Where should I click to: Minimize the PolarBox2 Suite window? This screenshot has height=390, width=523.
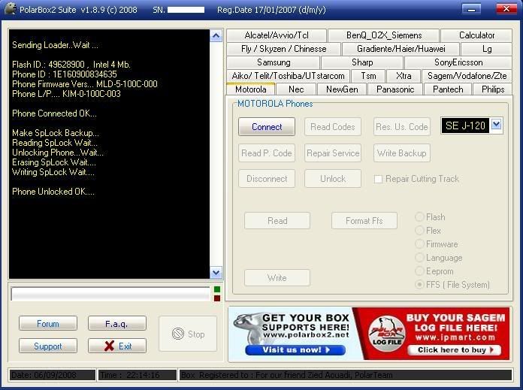coord(471,9)
